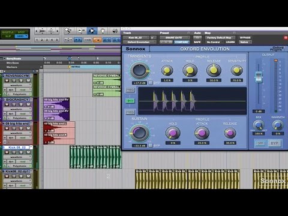Viewport: 288px width, 216px height.
Task: Enable Slip edit mode
Action: 8,36
